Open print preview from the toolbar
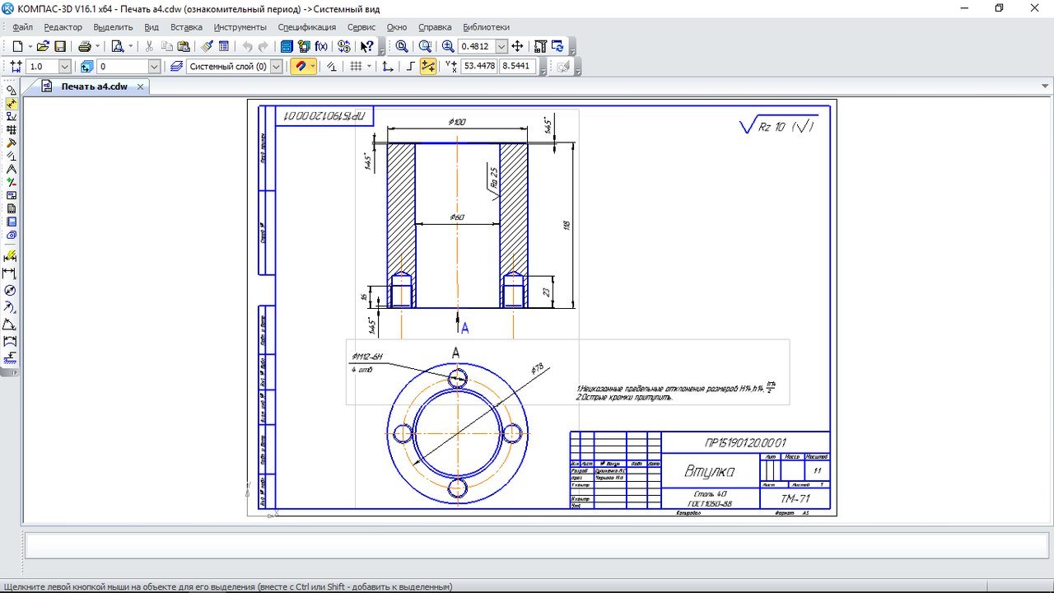The height and width of the screenshot is (593, 1054). (118, 47)
